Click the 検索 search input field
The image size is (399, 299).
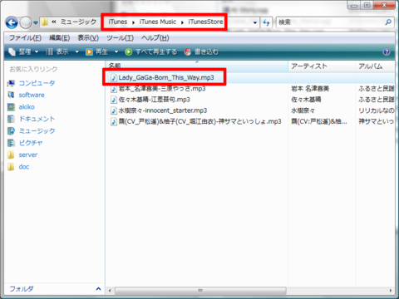click(330, 22)
